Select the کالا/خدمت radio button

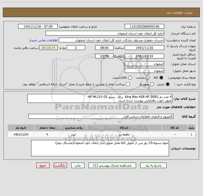[130, 78]
